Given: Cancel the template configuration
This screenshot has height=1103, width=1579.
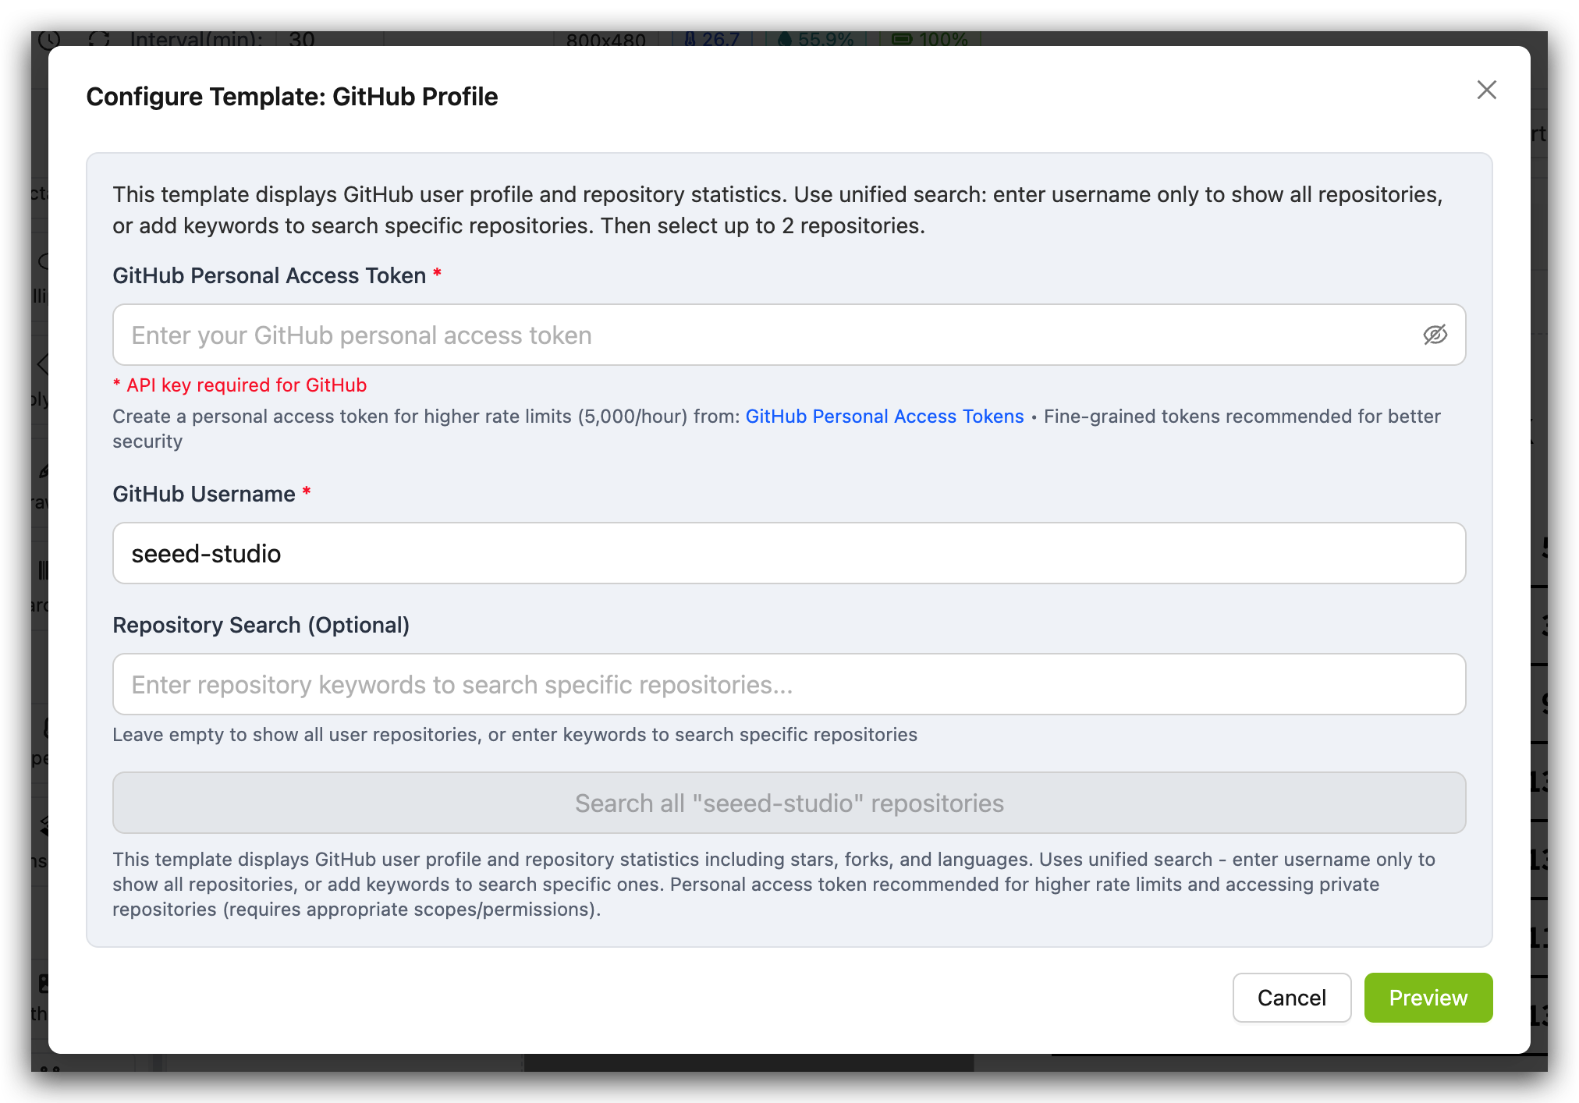Looking at the screenshot, I should (x=1291, y=997).
